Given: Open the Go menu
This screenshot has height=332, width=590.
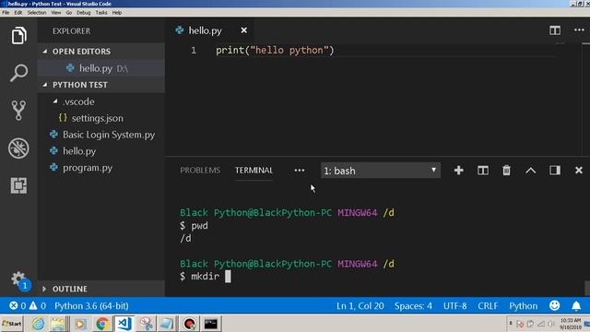Looking at the screenshot, I should pos(69,12).
